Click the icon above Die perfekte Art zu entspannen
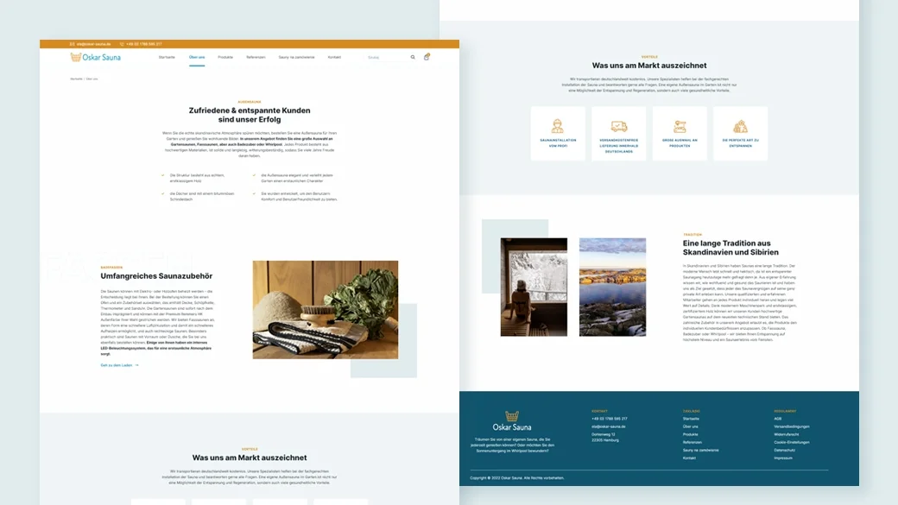 tap(741, 126)
